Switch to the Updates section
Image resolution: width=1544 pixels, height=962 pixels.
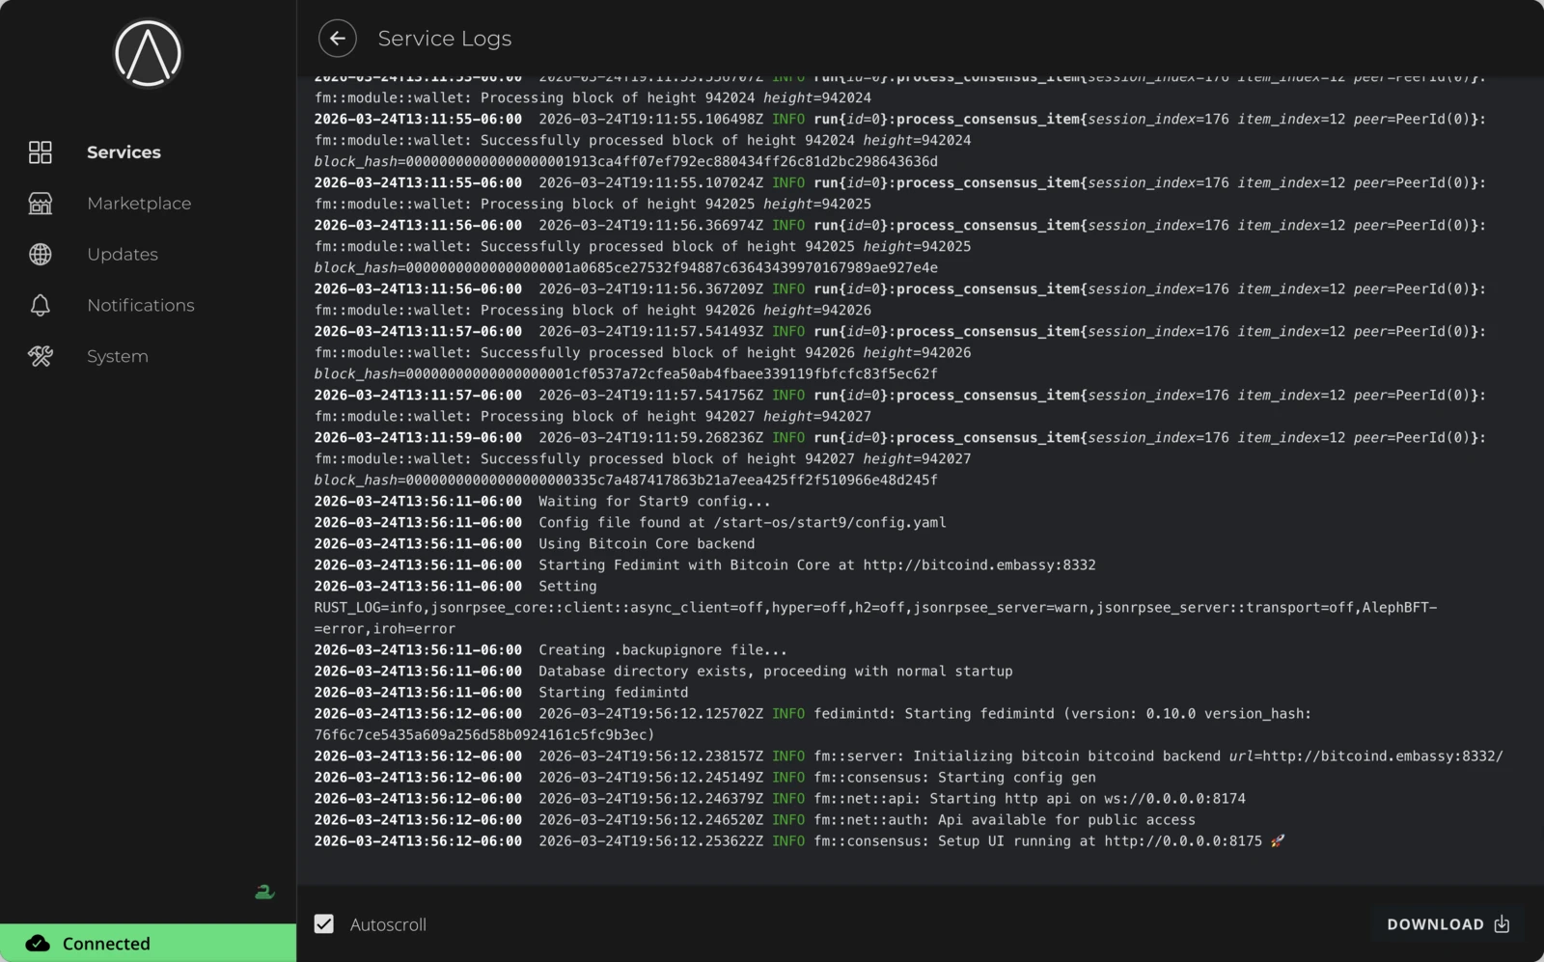tap(123, 254)
